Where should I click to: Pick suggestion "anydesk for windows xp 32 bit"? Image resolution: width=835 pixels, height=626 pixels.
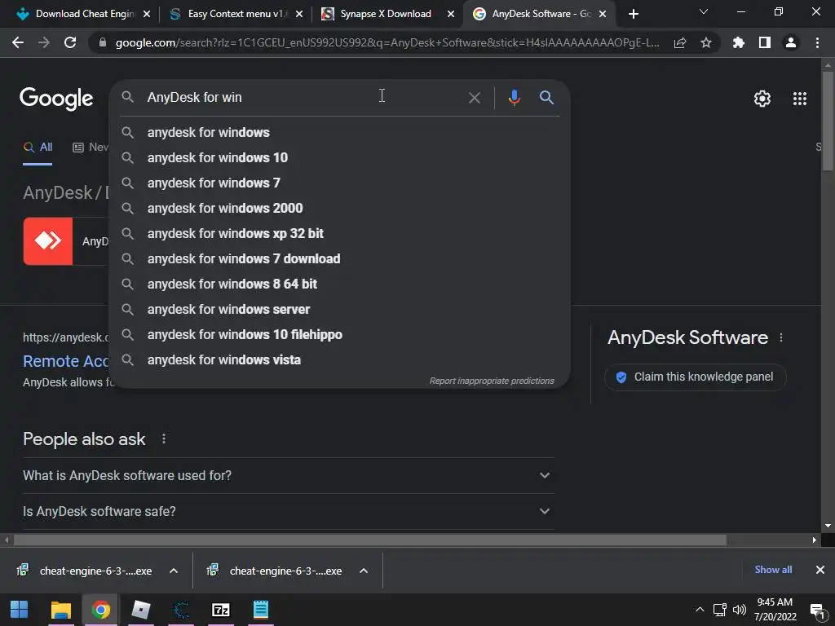click(x=340, y=234)
